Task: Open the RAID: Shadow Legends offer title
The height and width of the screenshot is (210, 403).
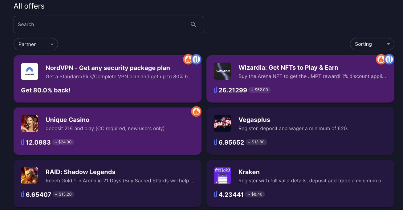Action: 80,172
